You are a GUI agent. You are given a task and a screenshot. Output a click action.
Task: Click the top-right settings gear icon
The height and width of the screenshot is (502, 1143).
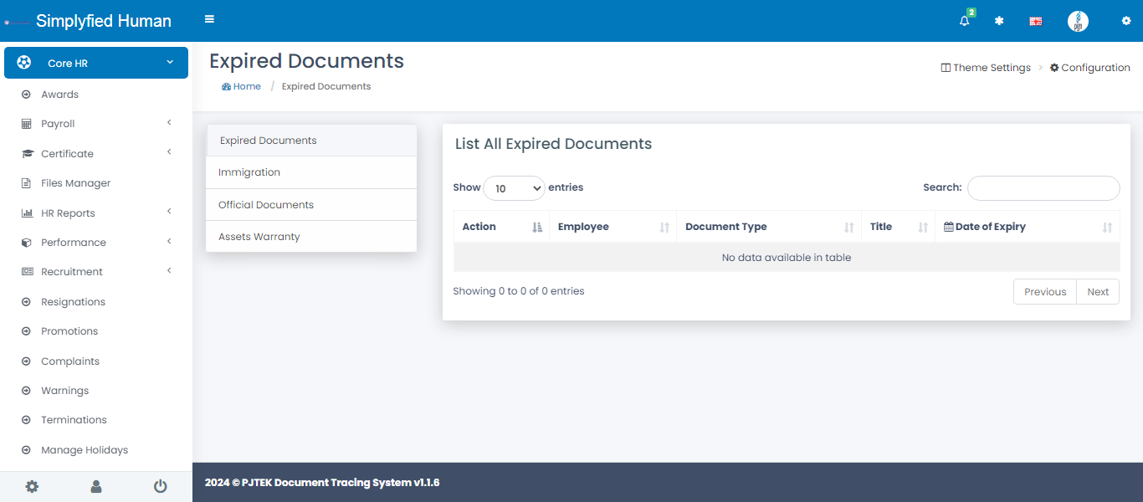click(1125, 21)
